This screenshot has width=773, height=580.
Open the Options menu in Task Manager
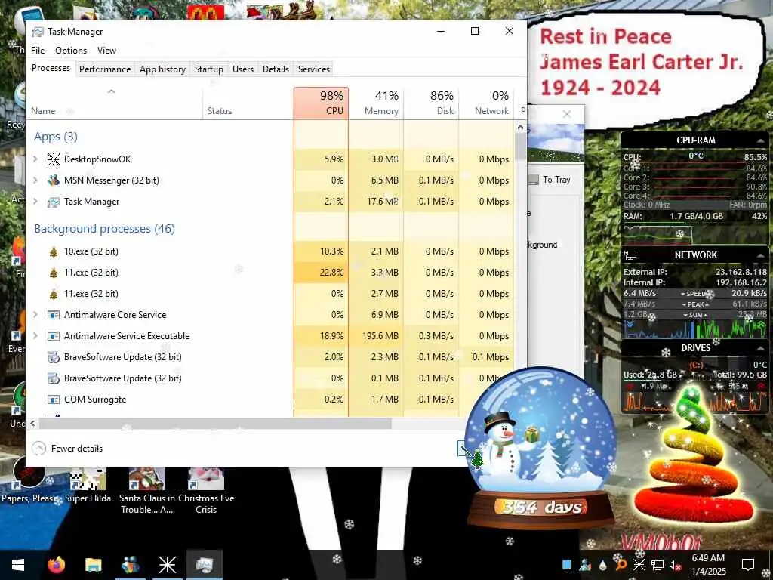(x=71, y=51)
